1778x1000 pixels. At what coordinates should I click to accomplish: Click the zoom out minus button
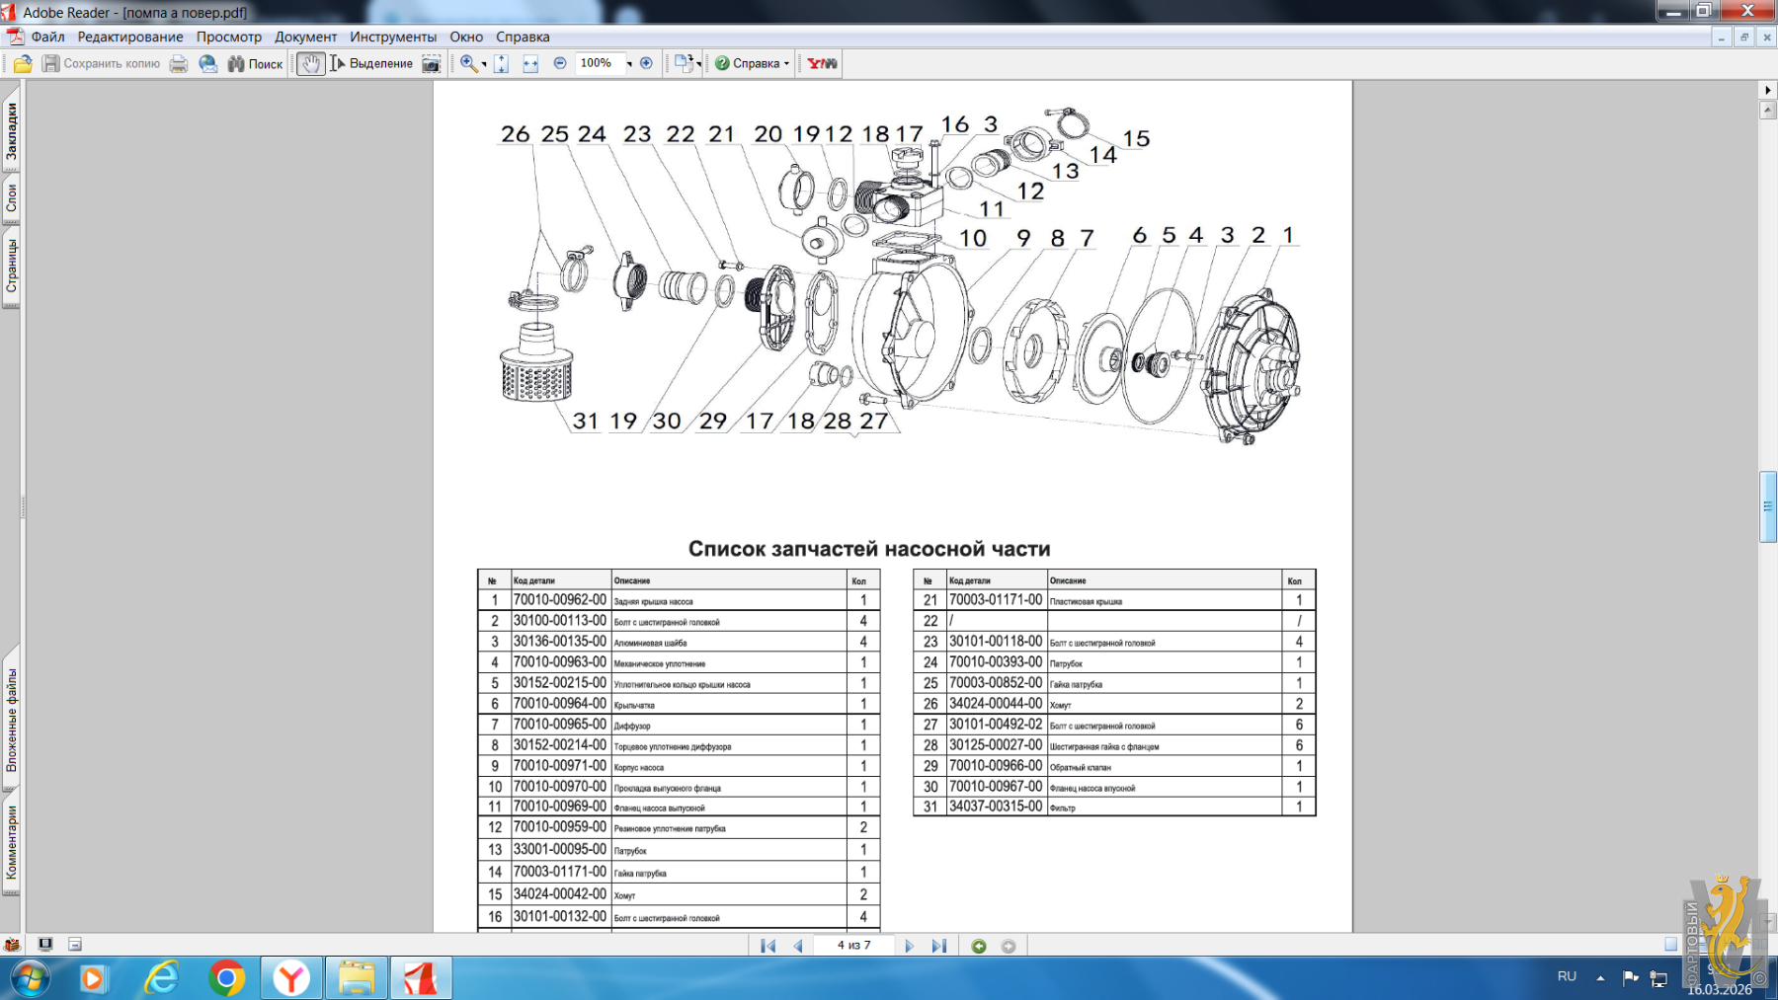coord(560,63)
